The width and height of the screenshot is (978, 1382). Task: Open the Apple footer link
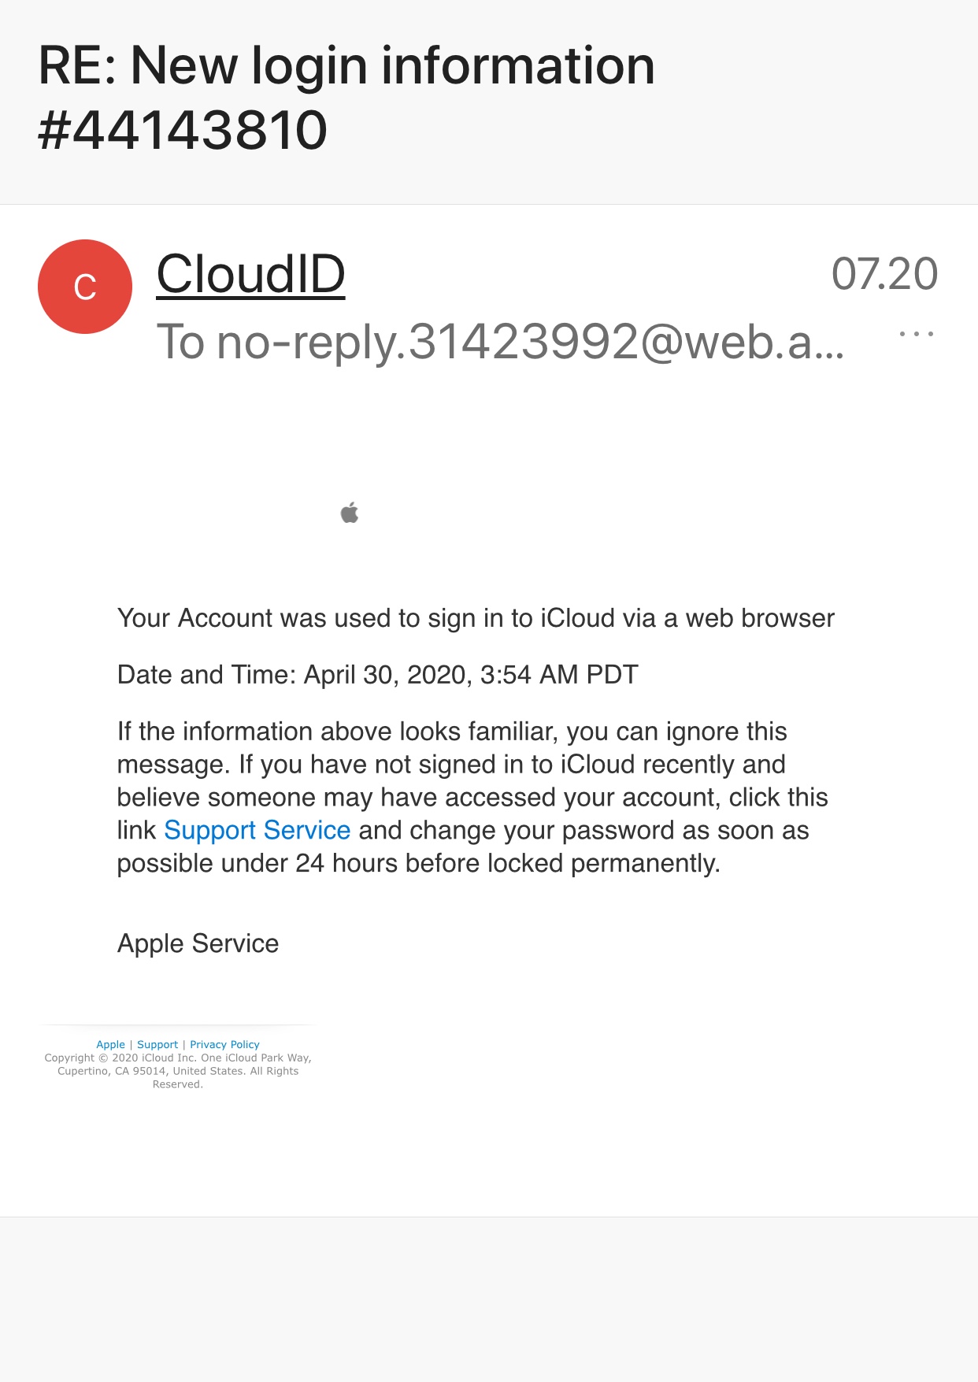coord(110,1044)
